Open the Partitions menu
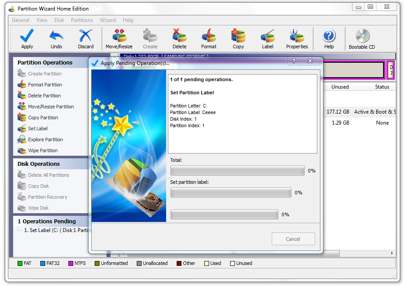The height and width of the screenshot is (286, 405). coord(82,20)
